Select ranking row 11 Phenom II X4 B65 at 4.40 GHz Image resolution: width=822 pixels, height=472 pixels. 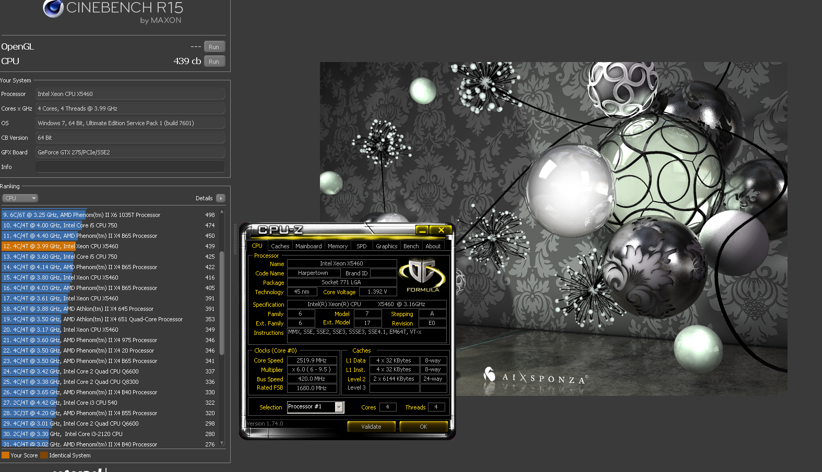point(109,236)
